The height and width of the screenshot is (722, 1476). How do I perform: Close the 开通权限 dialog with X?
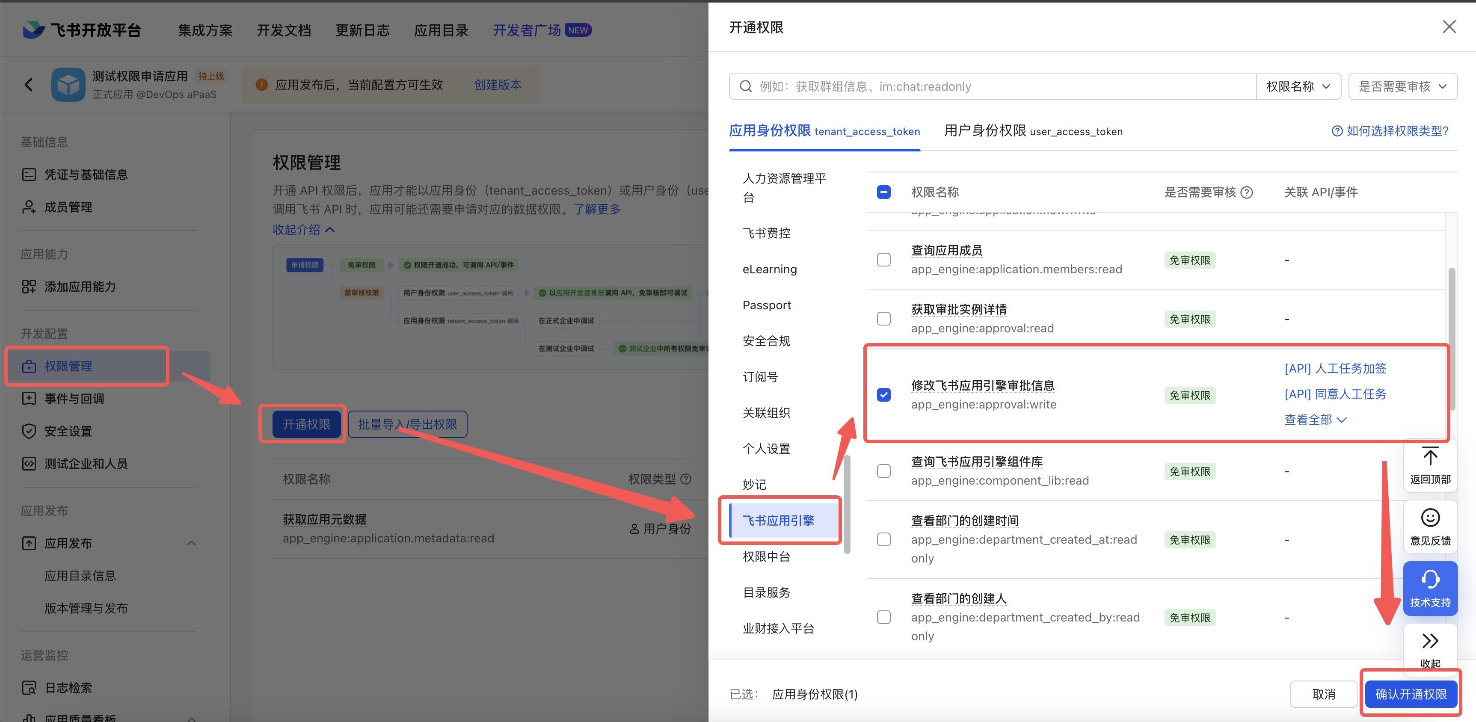[1449, 27]
